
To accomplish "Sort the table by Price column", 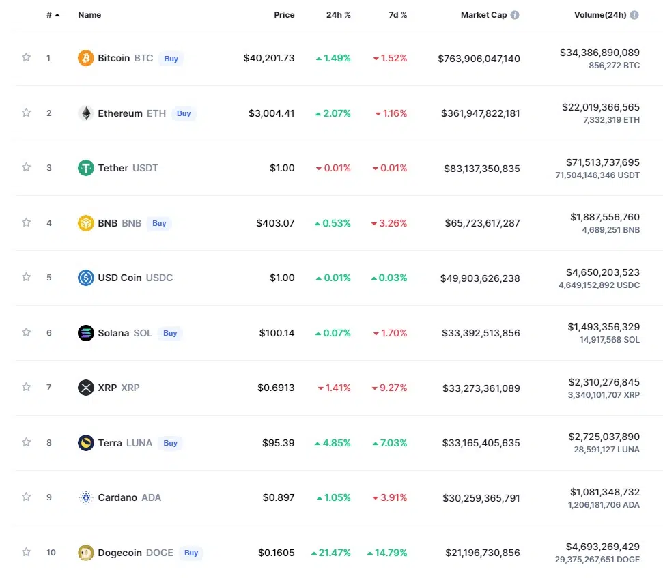I will [284, 15].
